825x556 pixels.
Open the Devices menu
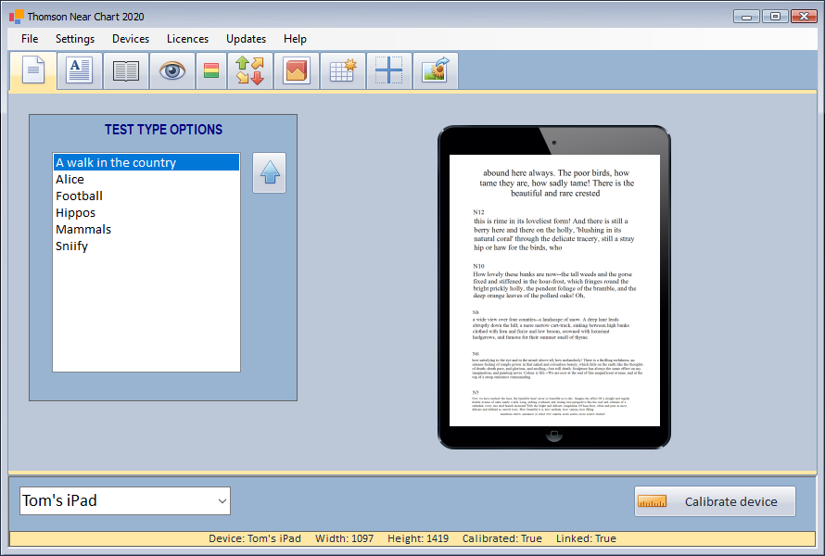click(131, 39)
